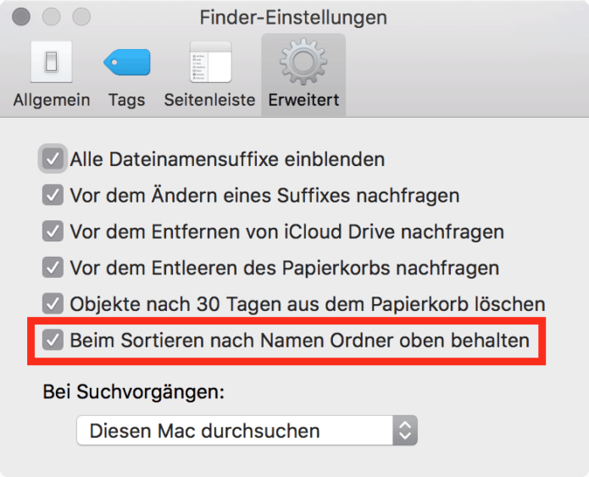
Task: Toggle keep folders on top checkbox
Action: (x=53, y=341)
